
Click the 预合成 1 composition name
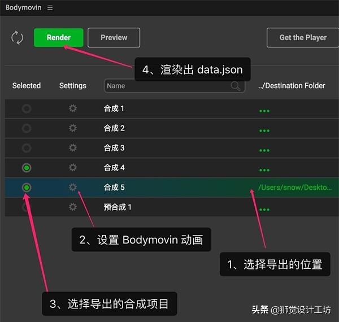(x=118, y=207)
